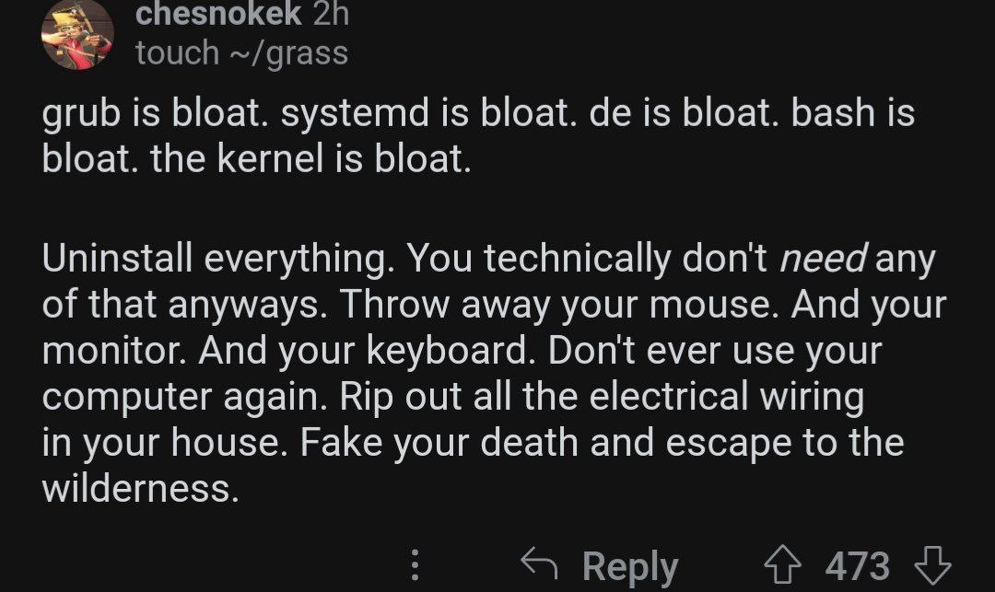Click the italicized word "need"
The width and height of the screenshot is (995, 592).
[x=823, y=261]
